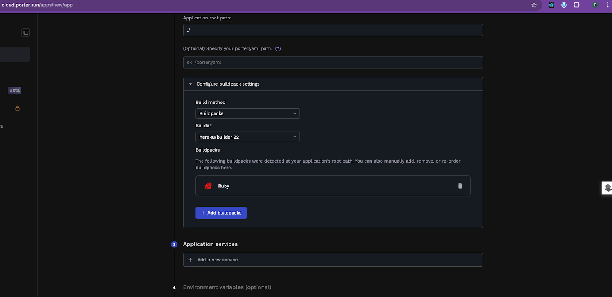The width and height of the screenshot is (612, 297).
Task: Open the Chrome three-dot menu
Action: [x=607, y=5]
